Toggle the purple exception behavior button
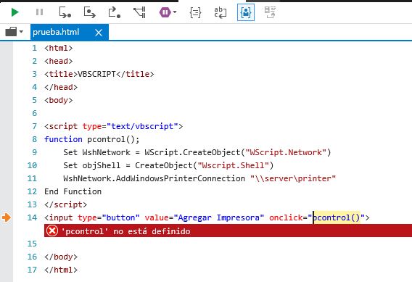This screenshot has width=412, height=282. click(x=165, y=12)
